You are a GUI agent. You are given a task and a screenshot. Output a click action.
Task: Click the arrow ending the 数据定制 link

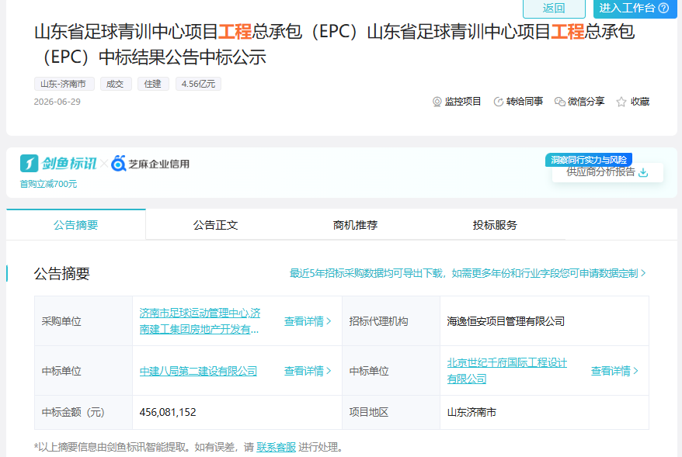coord(643,273)
